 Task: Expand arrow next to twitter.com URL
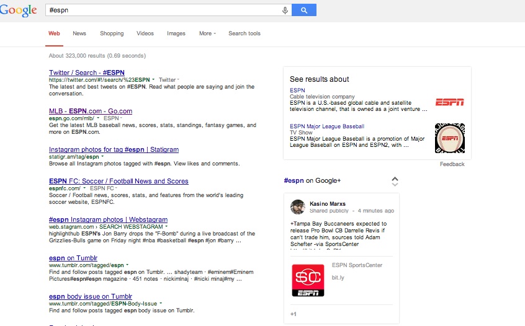click(x=153, y=79)
